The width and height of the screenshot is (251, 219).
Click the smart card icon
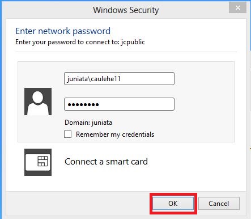(x=38, y=162)
